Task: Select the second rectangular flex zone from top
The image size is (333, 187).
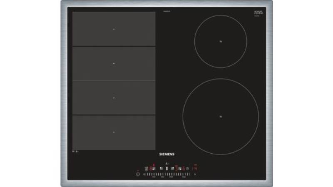Action: pyautogui.click(x=114, y=64)
